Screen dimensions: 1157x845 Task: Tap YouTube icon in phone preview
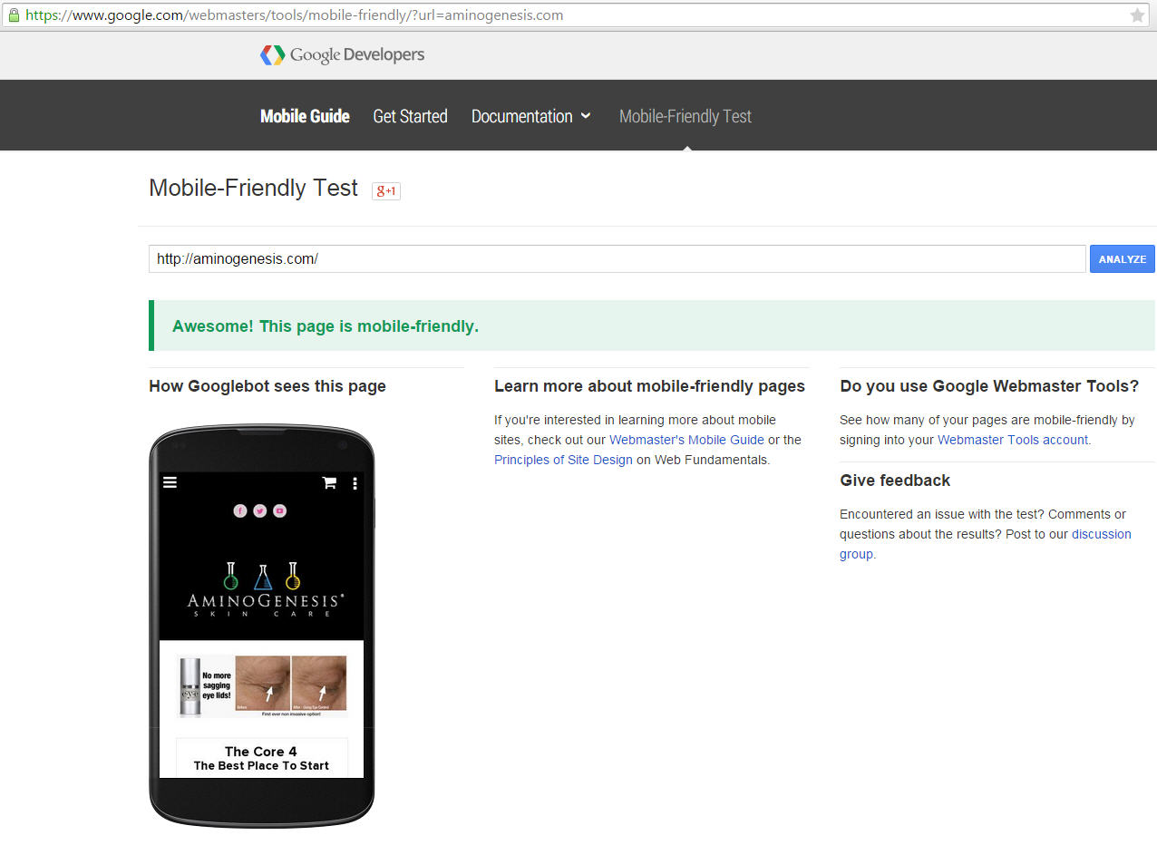tap(280, 511)
